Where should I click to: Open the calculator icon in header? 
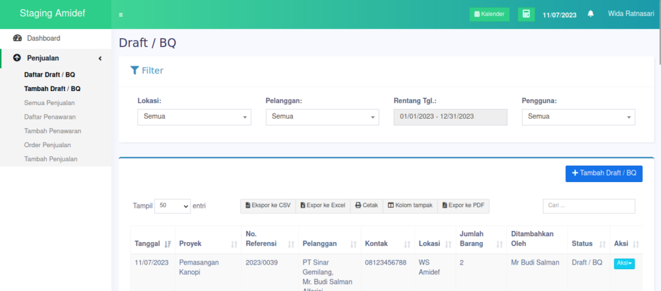click(526, 14)
